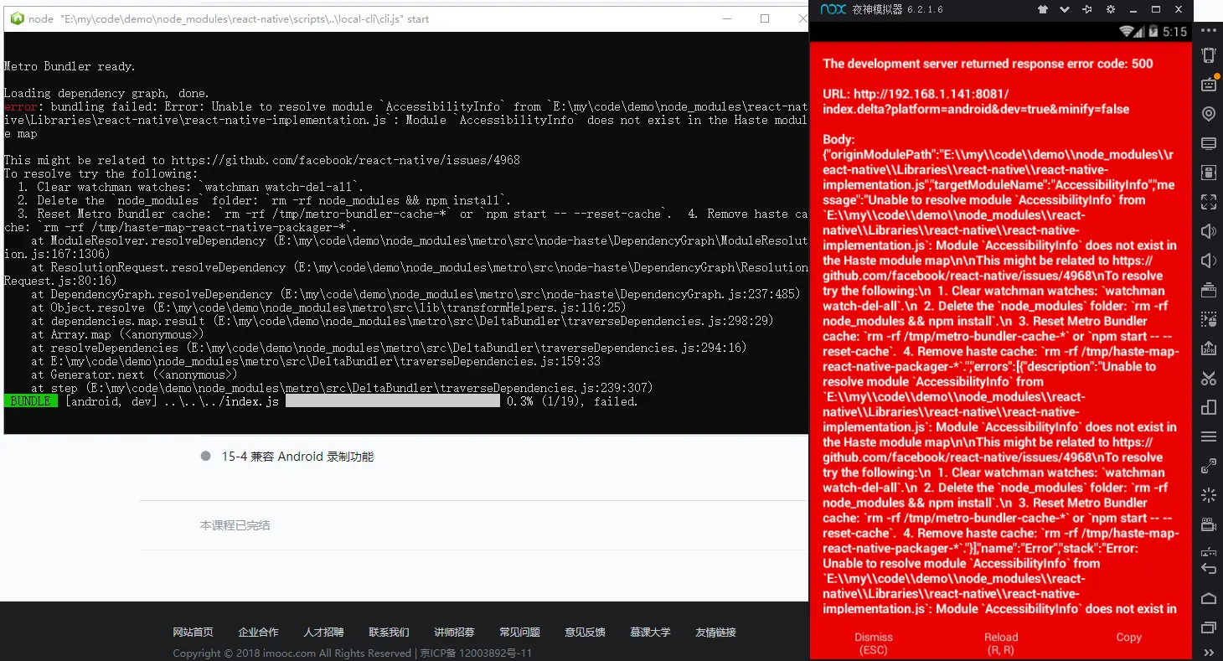Open 讲师招募 footer link
Viewport: 1223px width, 661px height.
tap(454, 632)
